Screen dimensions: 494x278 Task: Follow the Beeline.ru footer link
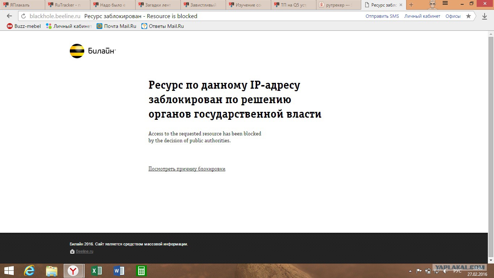click(85, 251)
